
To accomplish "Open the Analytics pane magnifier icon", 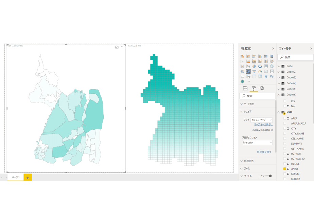I will click(262, 88).
